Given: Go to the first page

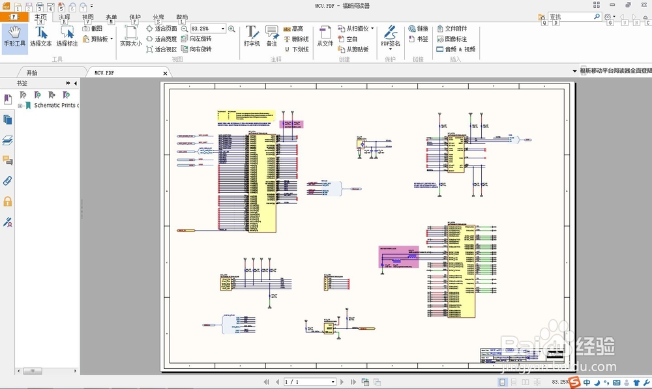Looking at the screenshot, I should tap(267, 382).
